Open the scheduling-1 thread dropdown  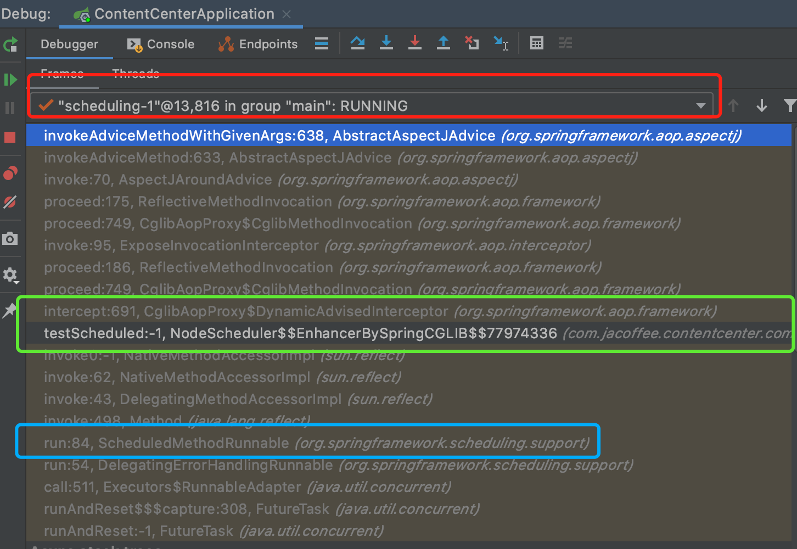pyautogui.click(x=372, y=105)
